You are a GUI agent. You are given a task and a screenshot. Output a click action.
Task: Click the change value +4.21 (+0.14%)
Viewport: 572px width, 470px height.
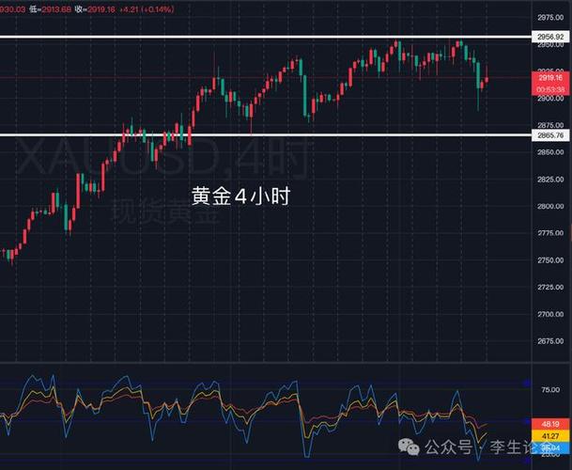[x=147, y=9]
